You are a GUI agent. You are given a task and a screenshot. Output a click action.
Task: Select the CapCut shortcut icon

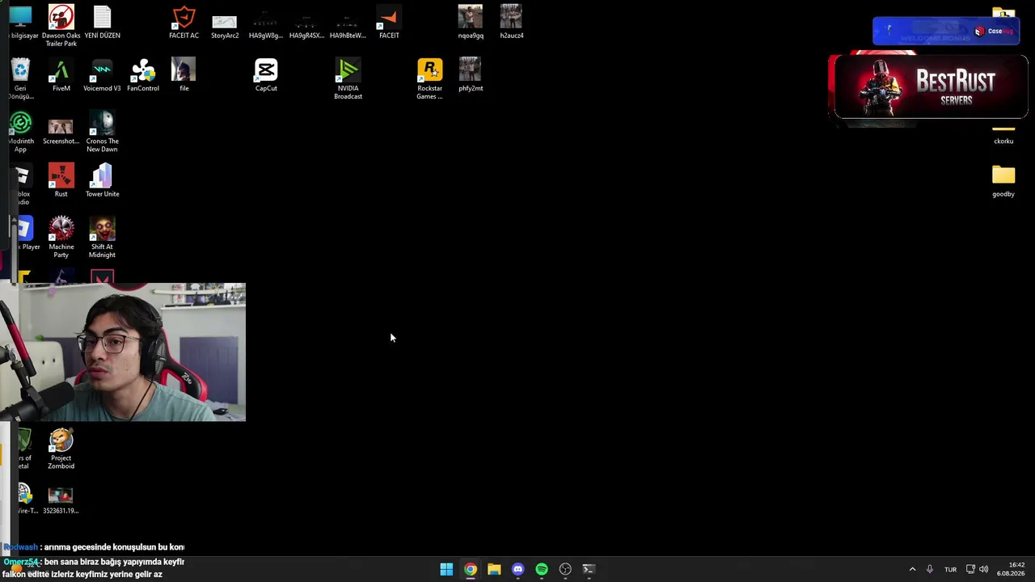pyautogui.click(x=266, y=75)
